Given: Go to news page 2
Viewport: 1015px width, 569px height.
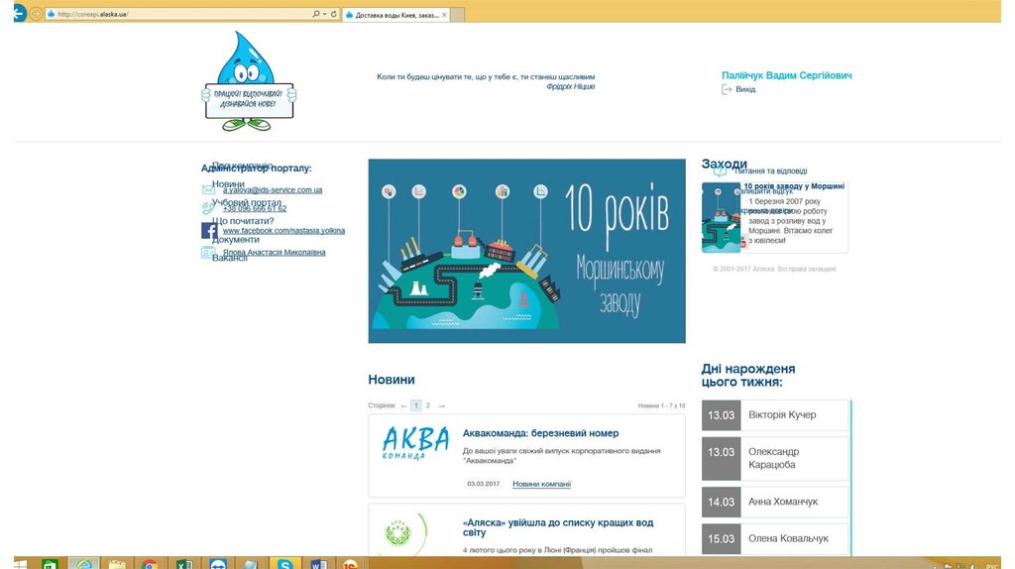Looking at the screenshot, I should [x=428, y=405].
